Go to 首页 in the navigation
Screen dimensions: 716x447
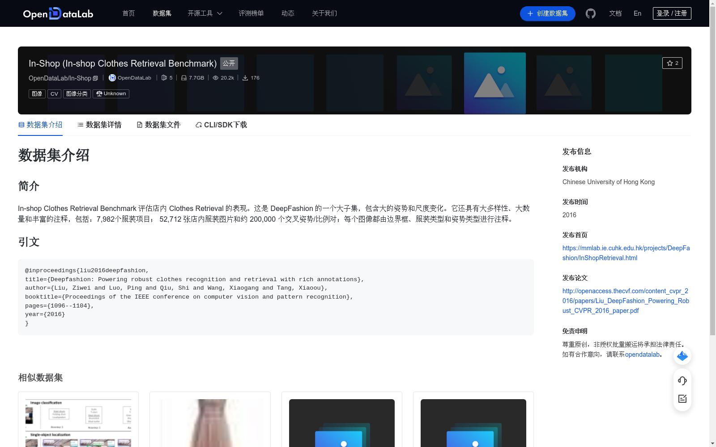coord(129,13)
